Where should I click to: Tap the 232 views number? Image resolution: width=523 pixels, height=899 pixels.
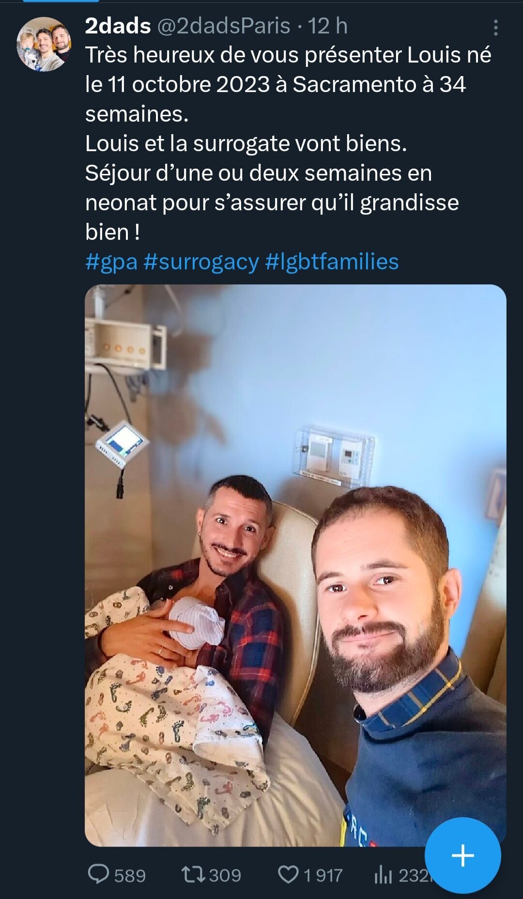(413, 875)
